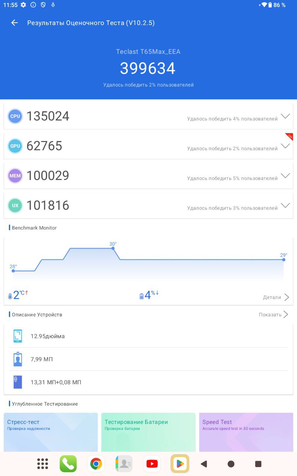297x476 pixels.
Task: Click the UX score 101816
Action: (x=48, y=205)
